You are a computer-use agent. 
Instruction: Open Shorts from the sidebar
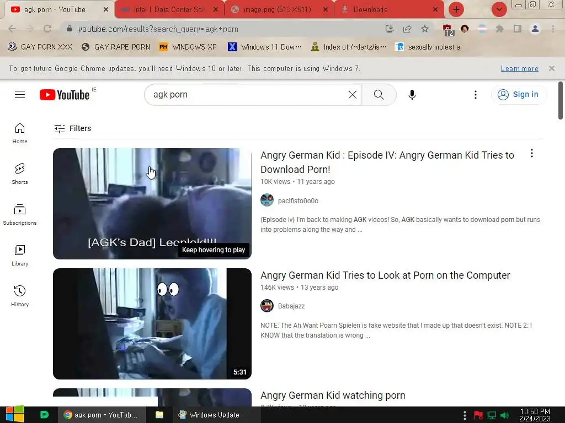20,173
